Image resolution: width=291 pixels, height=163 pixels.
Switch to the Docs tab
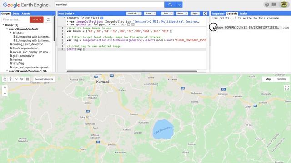[16, 14]
